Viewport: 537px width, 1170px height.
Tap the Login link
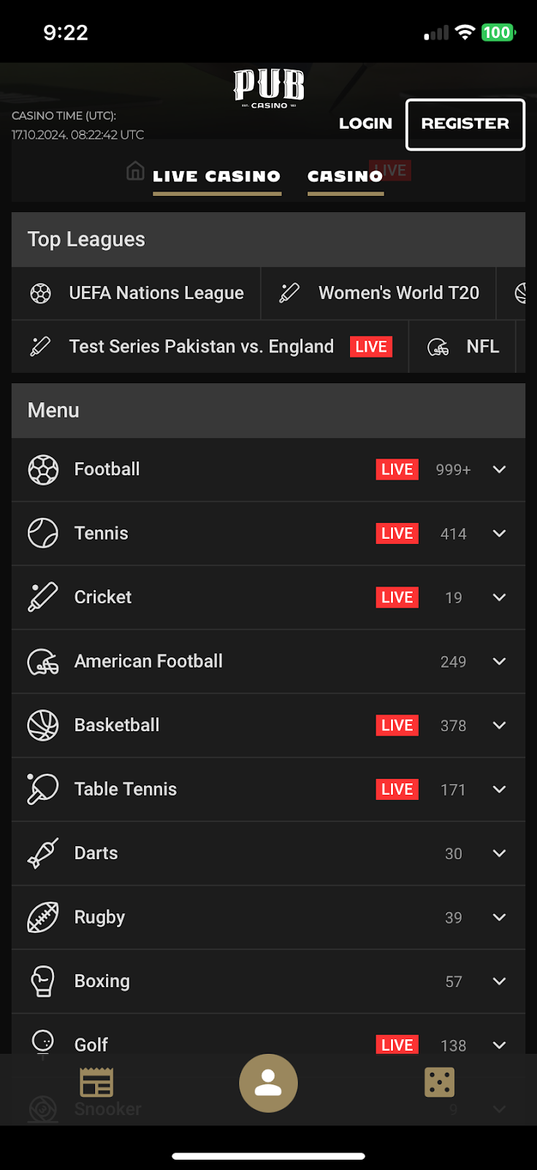[x=365, y=124]
